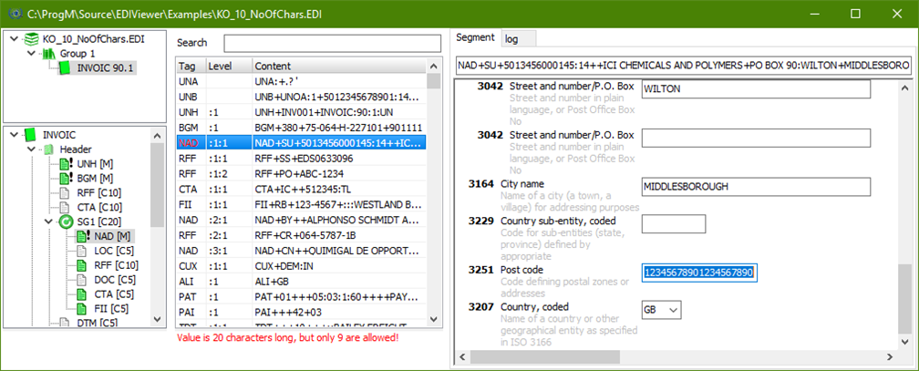
Task: Collapse the KO_10_NoOfChars.EDI tree node
Action: 14,39
